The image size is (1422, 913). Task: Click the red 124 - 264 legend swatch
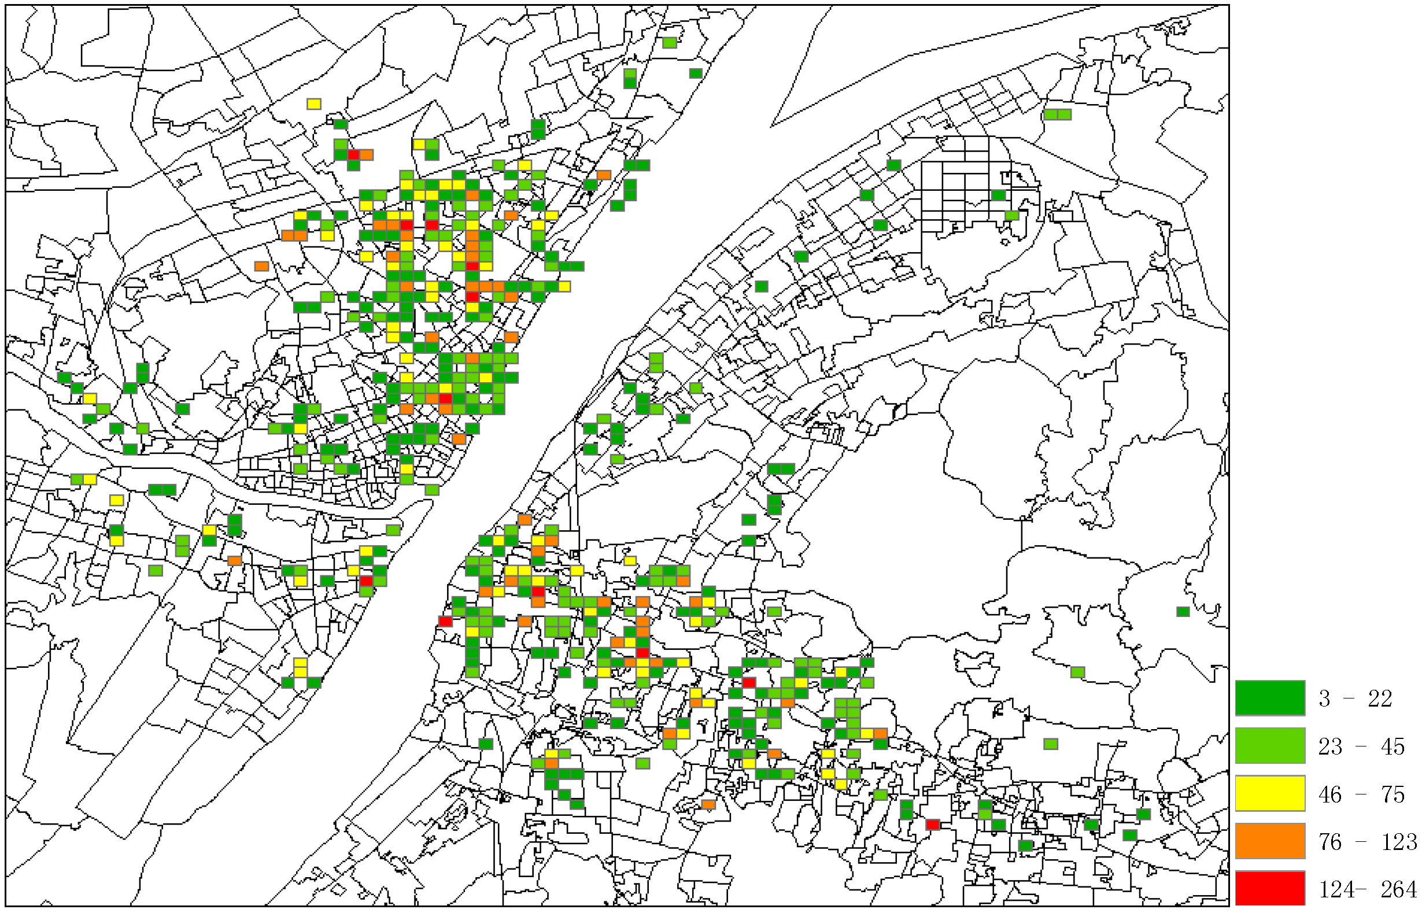click(1270, 888)
